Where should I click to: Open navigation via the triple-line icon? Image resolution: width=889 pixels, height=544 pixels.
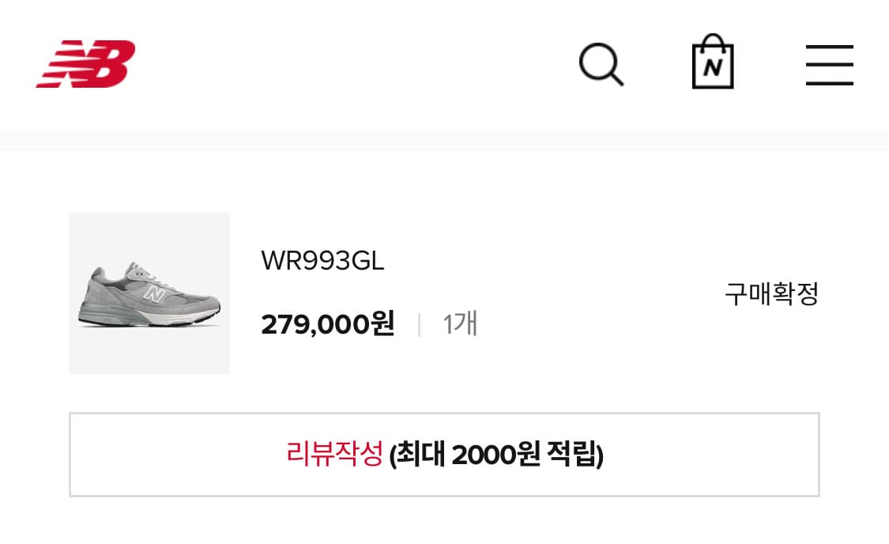click(828, 66)
